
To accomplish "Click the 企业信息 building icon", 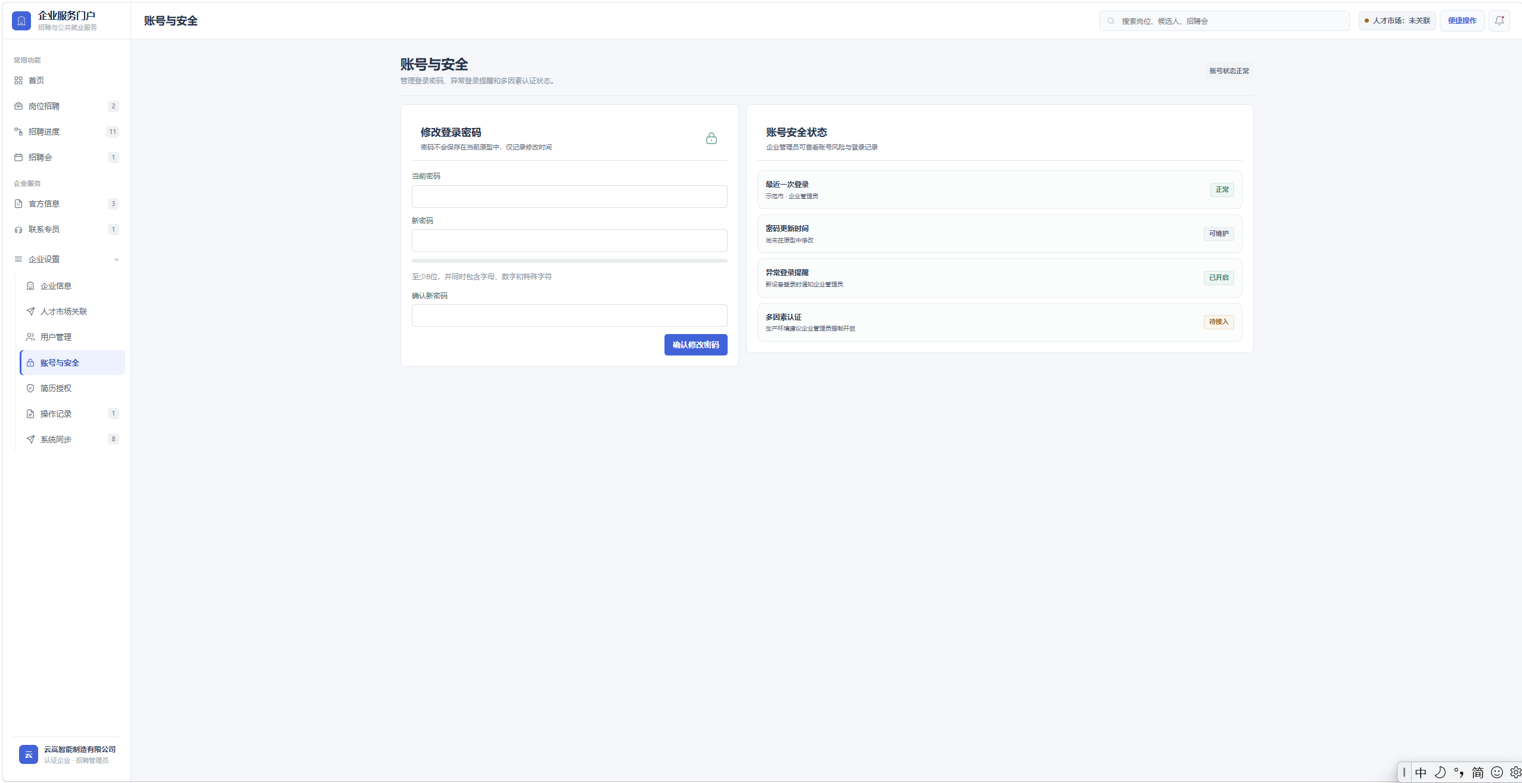I will [30, 286].
